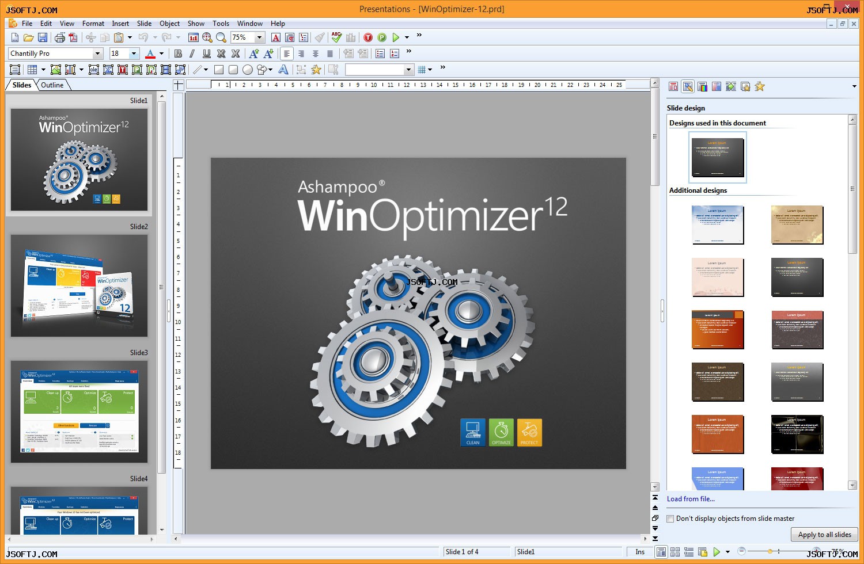Check Don't display objects from slide master

pyautogui.click(x=670, y=519)
